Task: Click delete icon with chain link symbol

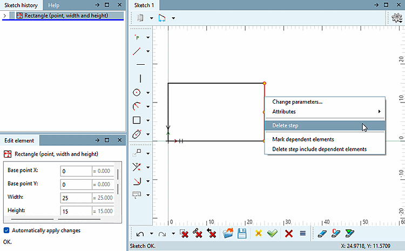Action: [x=198, y=233]
